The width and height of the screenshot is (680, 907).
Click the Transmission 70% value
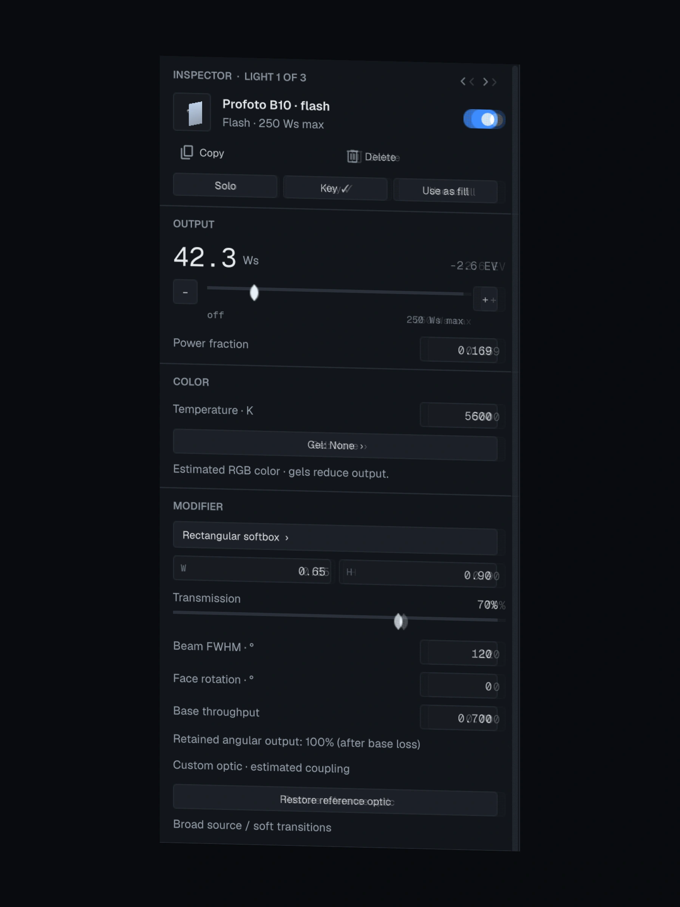click(487, 605)
